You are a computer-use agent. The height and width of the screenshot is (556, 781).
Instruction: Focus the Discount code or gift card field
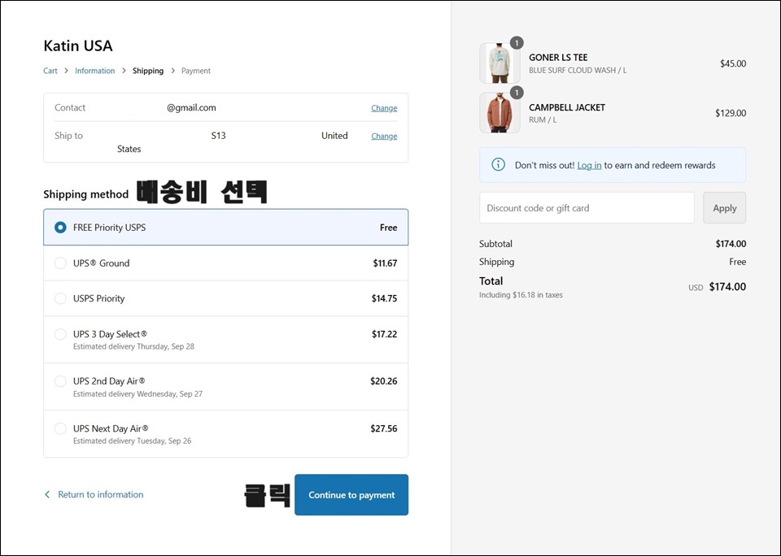[x=587, y=208]
